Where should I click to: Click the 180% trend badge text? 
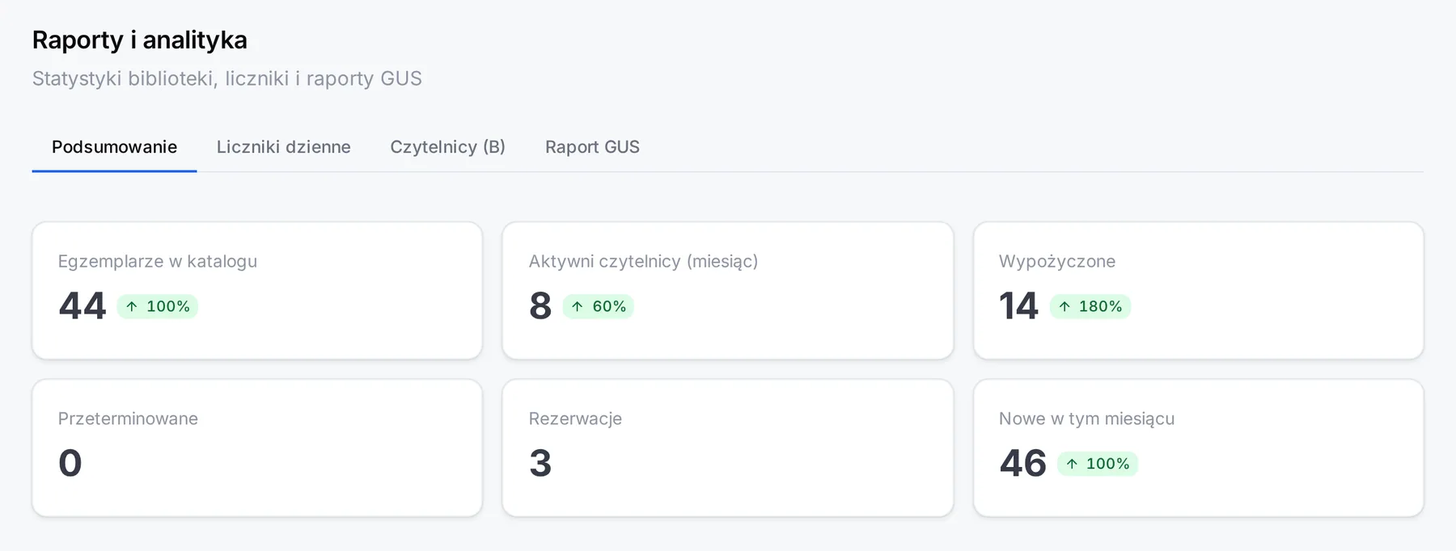point(1100,306)
